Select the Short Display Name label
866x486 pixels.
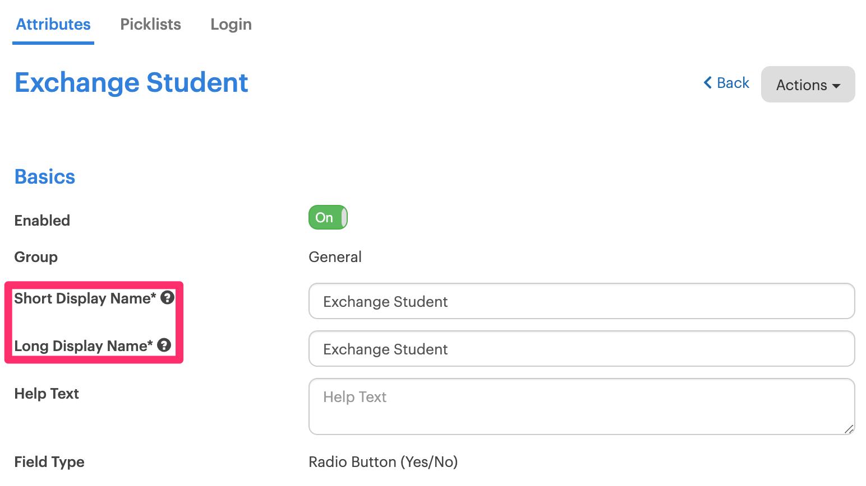(x=85, y=298)
